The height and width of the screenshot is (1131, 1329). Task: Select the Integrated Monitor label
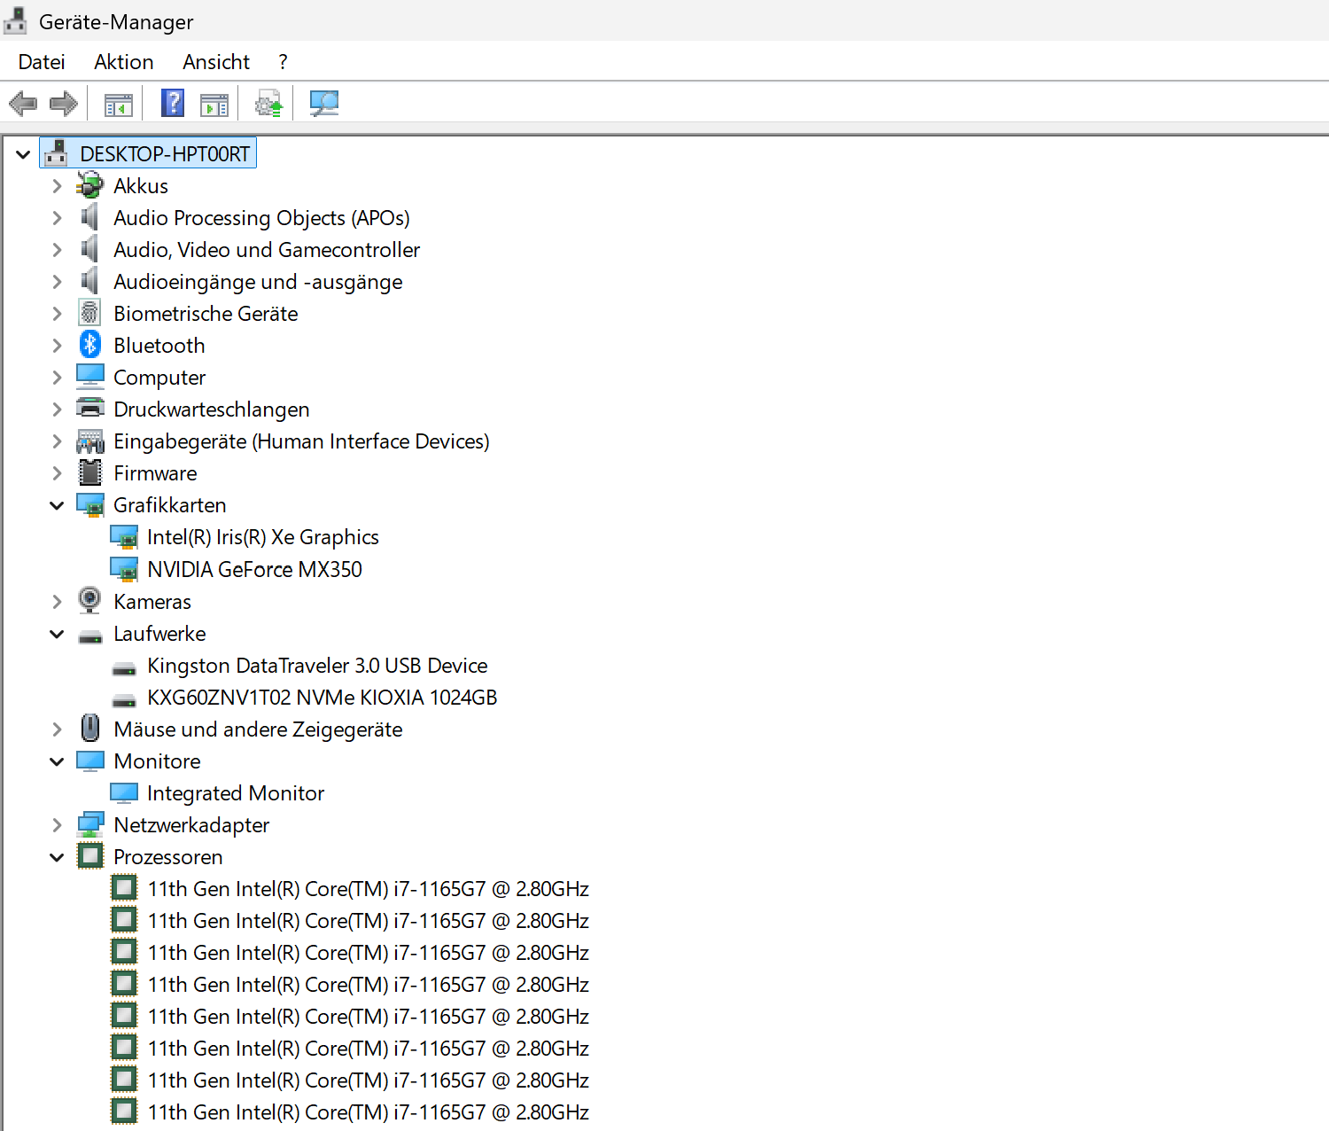point(236,793)
